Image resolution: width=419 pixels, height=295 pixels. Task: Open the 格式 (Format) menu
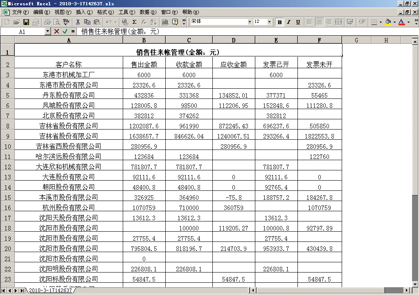[105, 12]
